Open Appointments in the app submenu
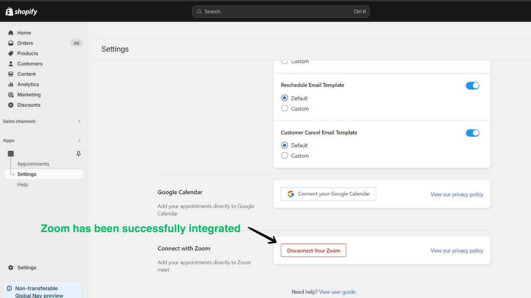531x298 pixels. [33, 164]
